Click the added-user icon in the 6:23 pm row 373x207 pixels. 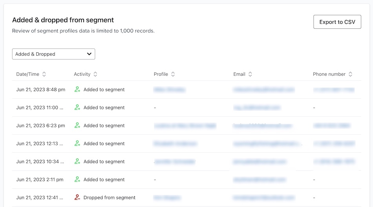(77, 126)
